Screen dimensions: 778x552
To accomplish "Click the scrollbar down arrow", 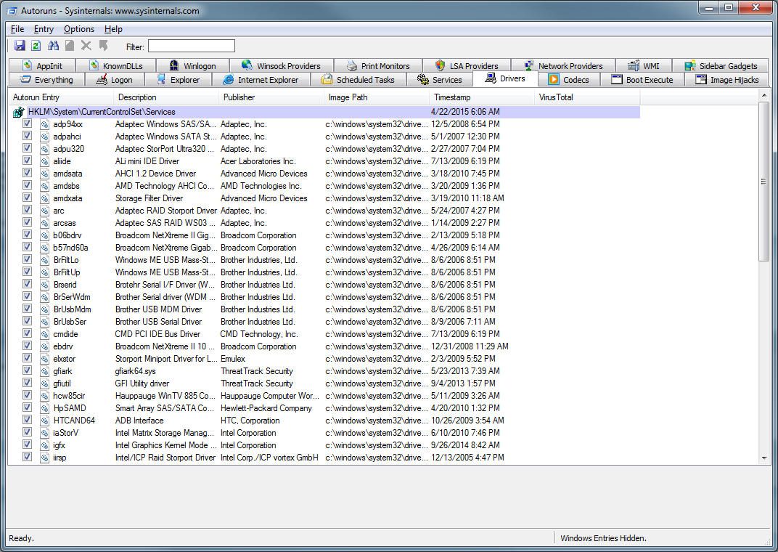I will coord(763,458).
